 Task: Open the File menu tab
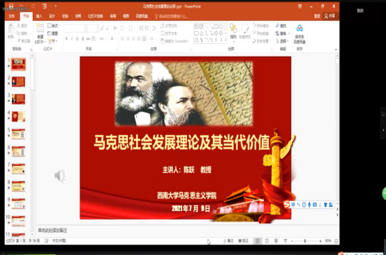tap(12, 16)
